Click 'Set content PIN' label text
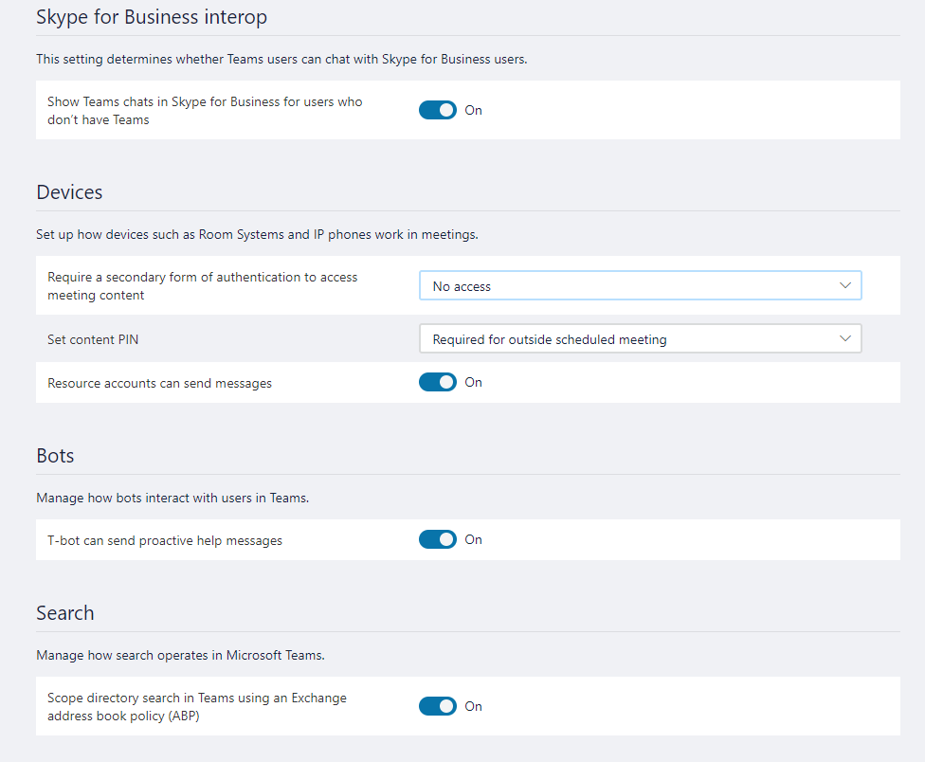The image size is (925, 762). tap(93, 339)
